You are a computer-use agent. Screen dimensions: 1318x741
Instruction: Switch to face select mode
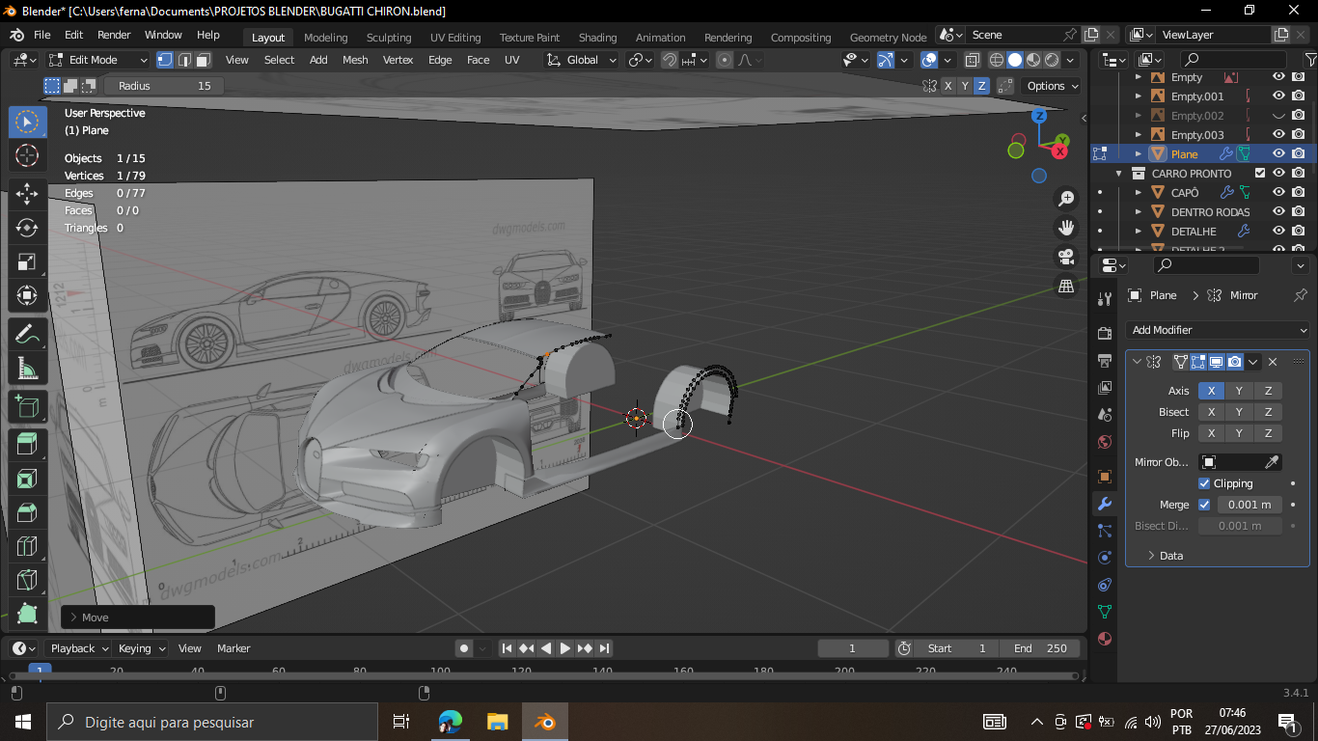pos(204,60)
